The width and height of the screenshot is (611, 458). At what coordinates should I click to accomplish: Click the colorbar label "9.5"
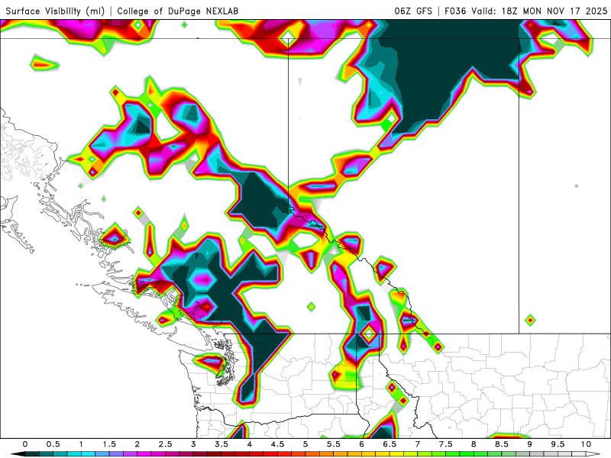point(558,444)
